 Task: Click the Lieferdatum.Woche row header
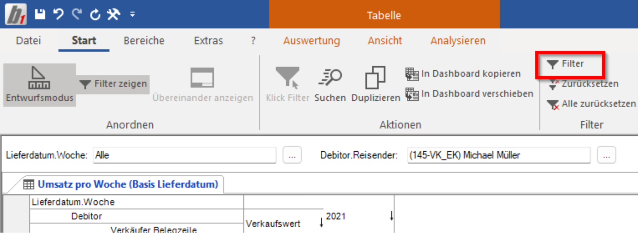73,202
